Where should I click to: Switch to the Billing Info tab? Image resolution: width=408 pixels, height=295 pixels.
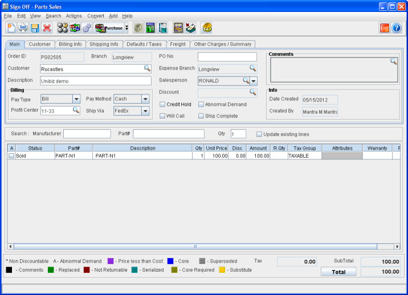click(x=70, y=44)
